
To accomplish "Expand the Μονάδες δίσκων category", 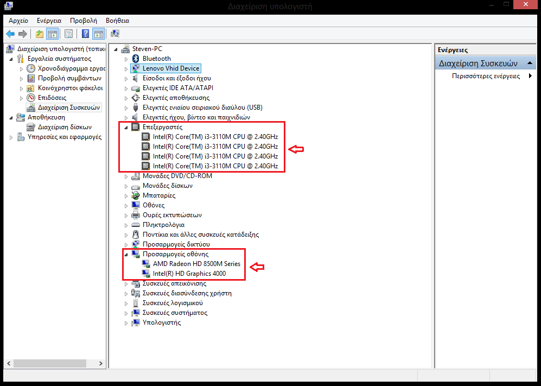I will [x=126, y=186].
